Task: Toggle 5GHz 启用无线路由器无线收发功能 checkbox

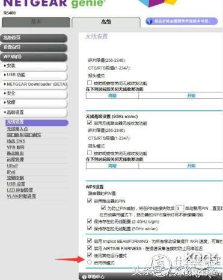Action: point(90,123)
